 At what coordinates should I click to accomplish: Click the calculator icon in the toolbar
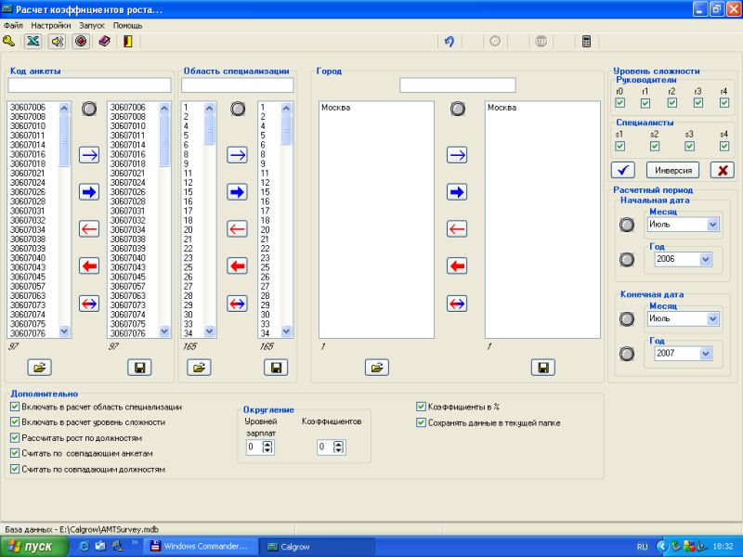pos(586,41)
